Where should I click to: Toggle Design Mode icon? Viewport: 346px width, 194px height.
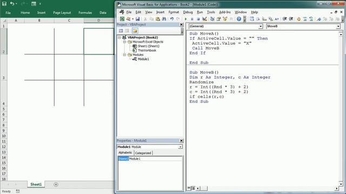(204, 19)
